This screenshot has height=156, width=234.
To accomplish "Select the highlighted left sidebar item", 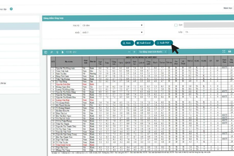I will tap(20, 26).
